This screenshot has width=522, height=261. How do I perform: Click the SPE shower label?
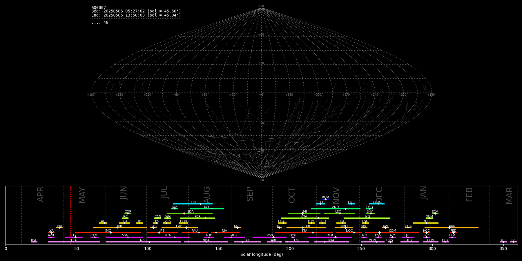[247, 240]
